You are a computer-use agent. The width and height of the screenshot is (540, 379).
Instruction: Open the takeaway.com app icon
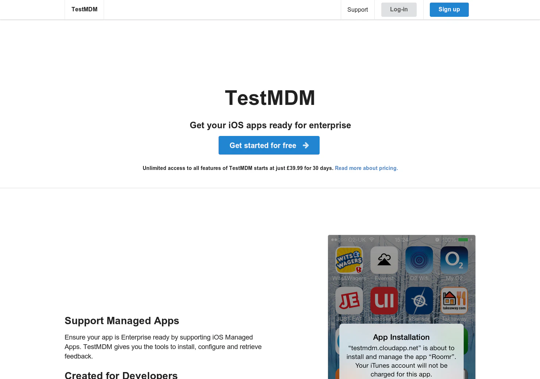tap(454, 301)
